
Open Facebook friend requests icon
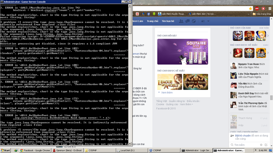point(181,21)
